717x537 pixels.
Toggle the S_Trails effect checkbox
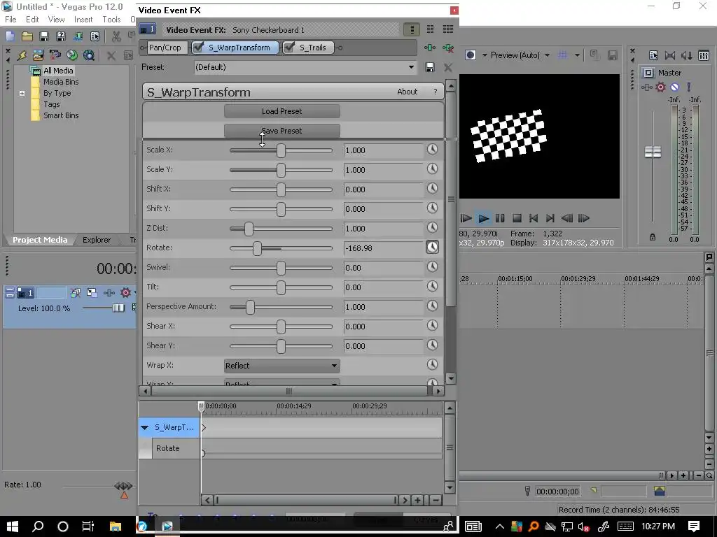pos(289,48)
